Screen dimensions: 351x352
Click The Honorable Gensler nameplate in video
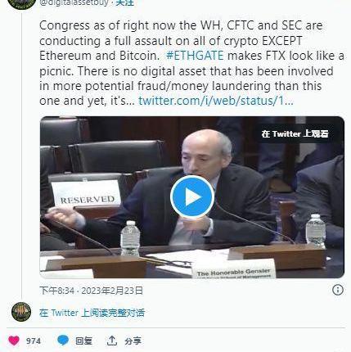[x=233, y=272]
